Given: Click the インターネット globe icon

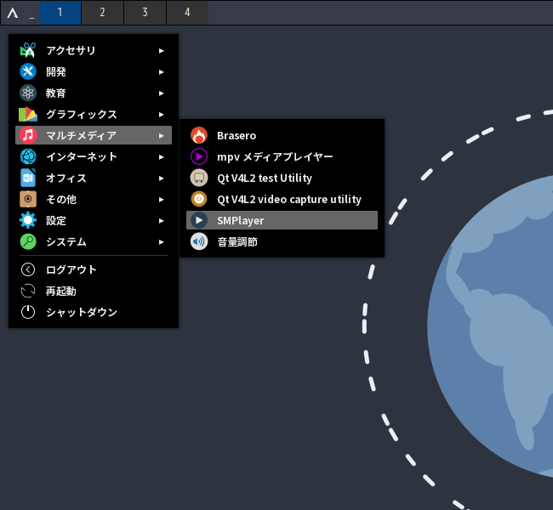Looking at the screenshot, I should point(28,156).
